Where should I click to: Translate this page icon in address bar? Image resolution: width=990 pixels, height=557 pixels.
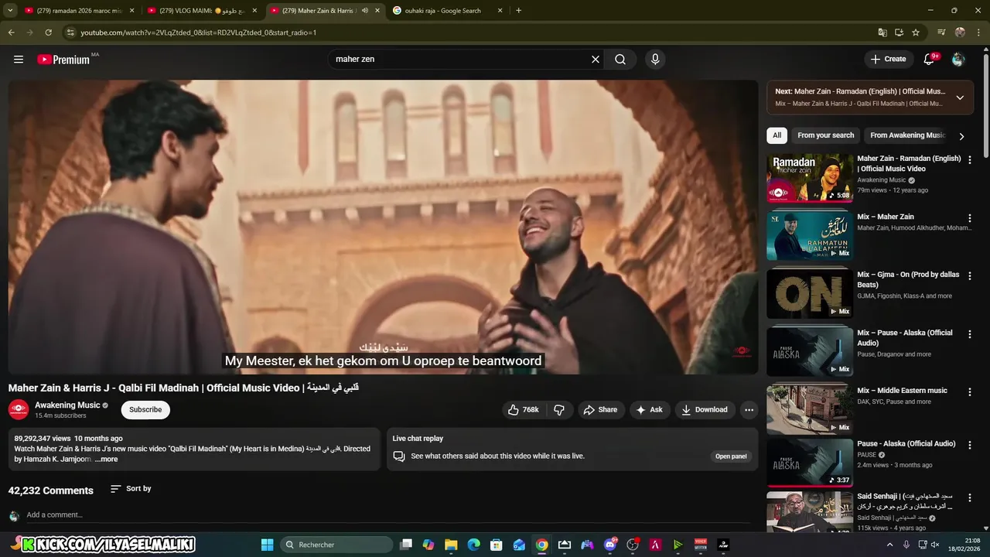(x=882, y=32)
